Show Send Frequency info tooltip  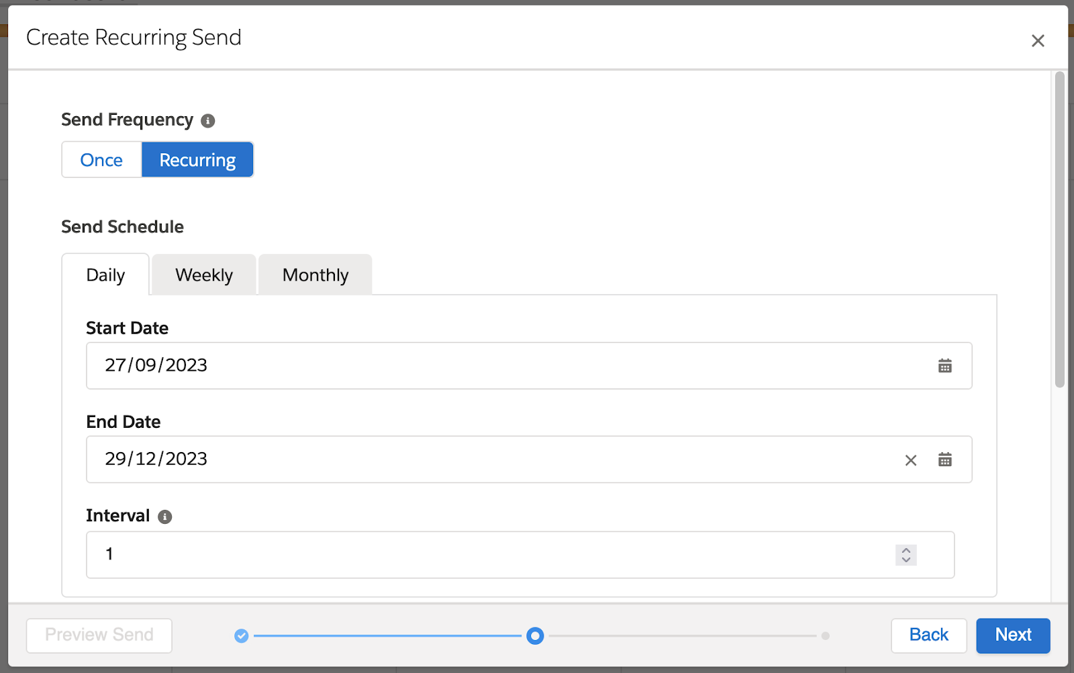208,121
